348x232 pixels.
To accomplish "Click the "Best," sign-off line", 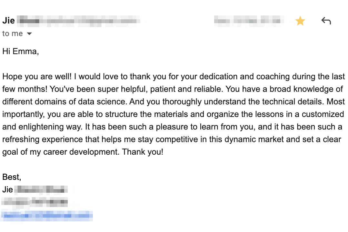I will [x=12, y=177].
